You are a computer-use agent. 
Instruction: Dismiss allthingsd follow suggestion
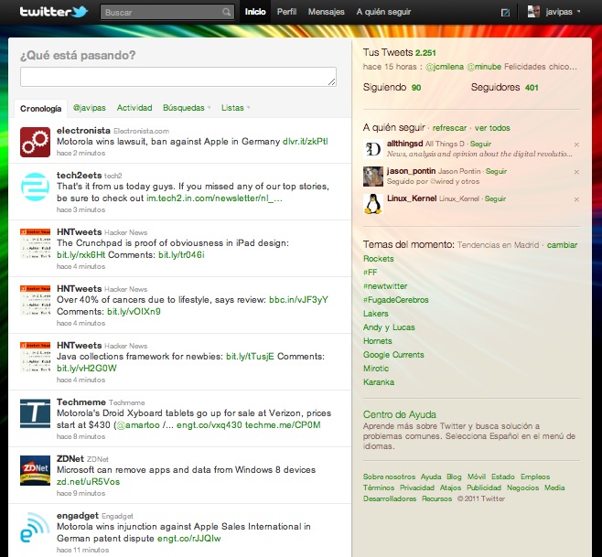tap(576, 145)
